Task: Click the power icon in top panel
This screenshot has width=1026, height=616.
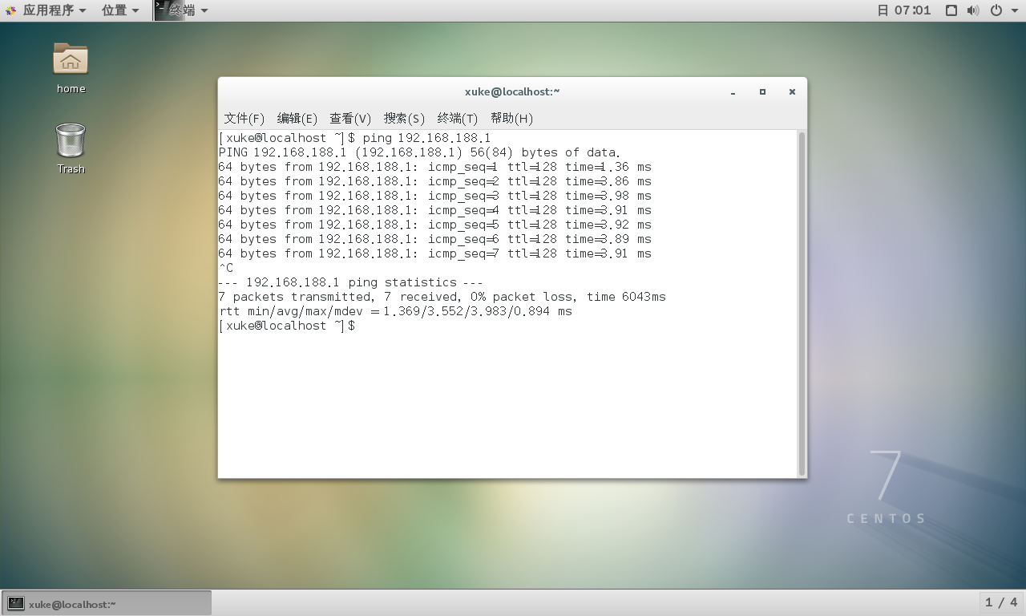Action: 996,10
